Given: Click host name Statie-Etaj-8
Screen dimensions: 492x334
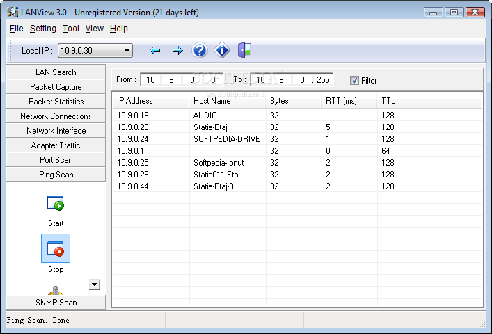Looking at the screenshot, I should click(214, 186).
